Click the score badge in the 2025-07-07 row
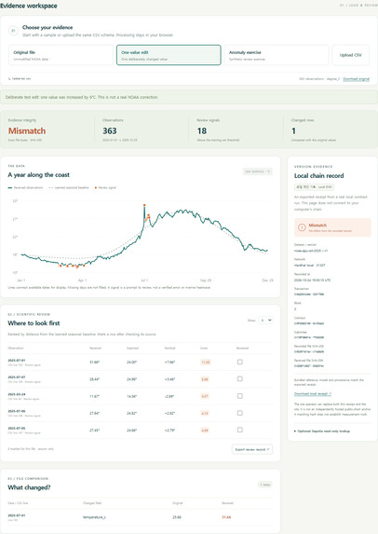The height and width of the screenshot is (534, 378). [205, 379]
